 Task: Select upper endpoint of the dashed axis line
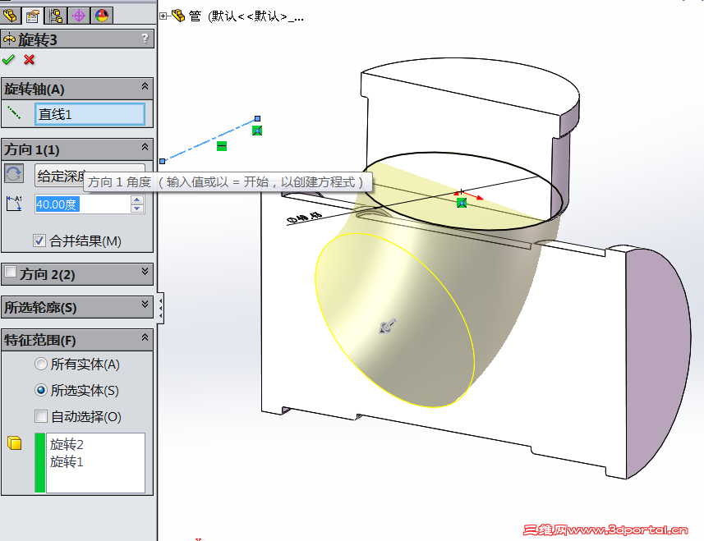tap(257, 119)
